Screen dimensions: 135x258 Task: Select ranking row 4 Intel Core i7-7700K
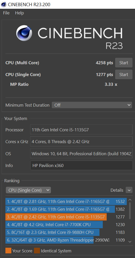point(66,225)
